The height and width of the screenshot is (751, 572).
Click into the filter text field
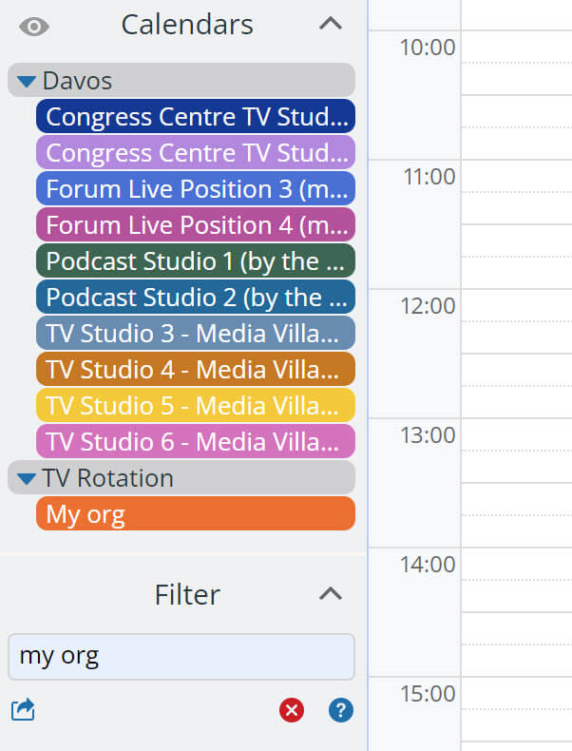pos(181,657)
